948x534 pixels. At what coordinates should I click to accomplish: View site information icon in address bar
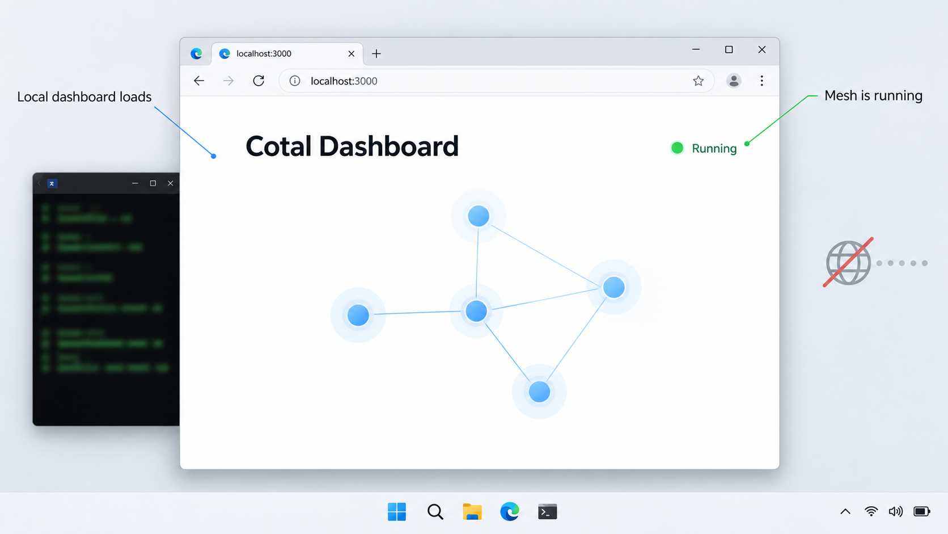[x=295, y=81]
